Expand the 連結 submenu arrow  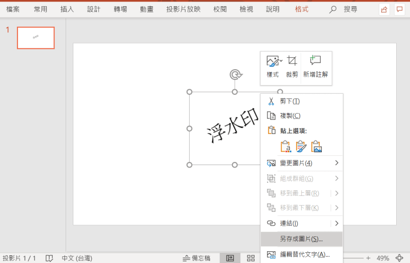coord(337,223)
